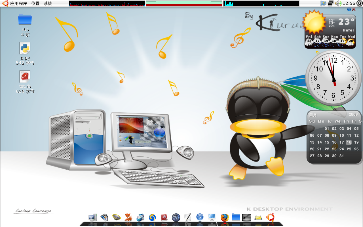Select highlighted day 18 in calendar
This screenshot has height=227, width=363.
pos(349,142)
